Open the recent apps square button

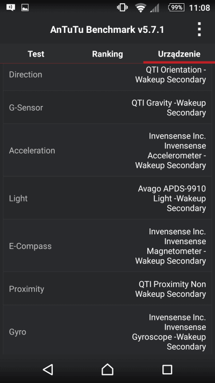click(x=167, y=370)
